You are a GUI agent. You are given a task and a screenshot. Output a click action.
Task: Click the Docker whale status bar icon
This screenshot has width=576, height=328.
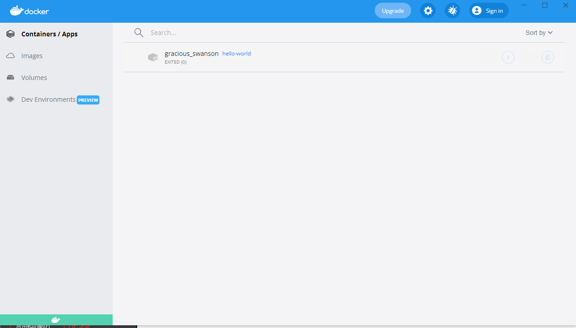[x=56, y=320]
